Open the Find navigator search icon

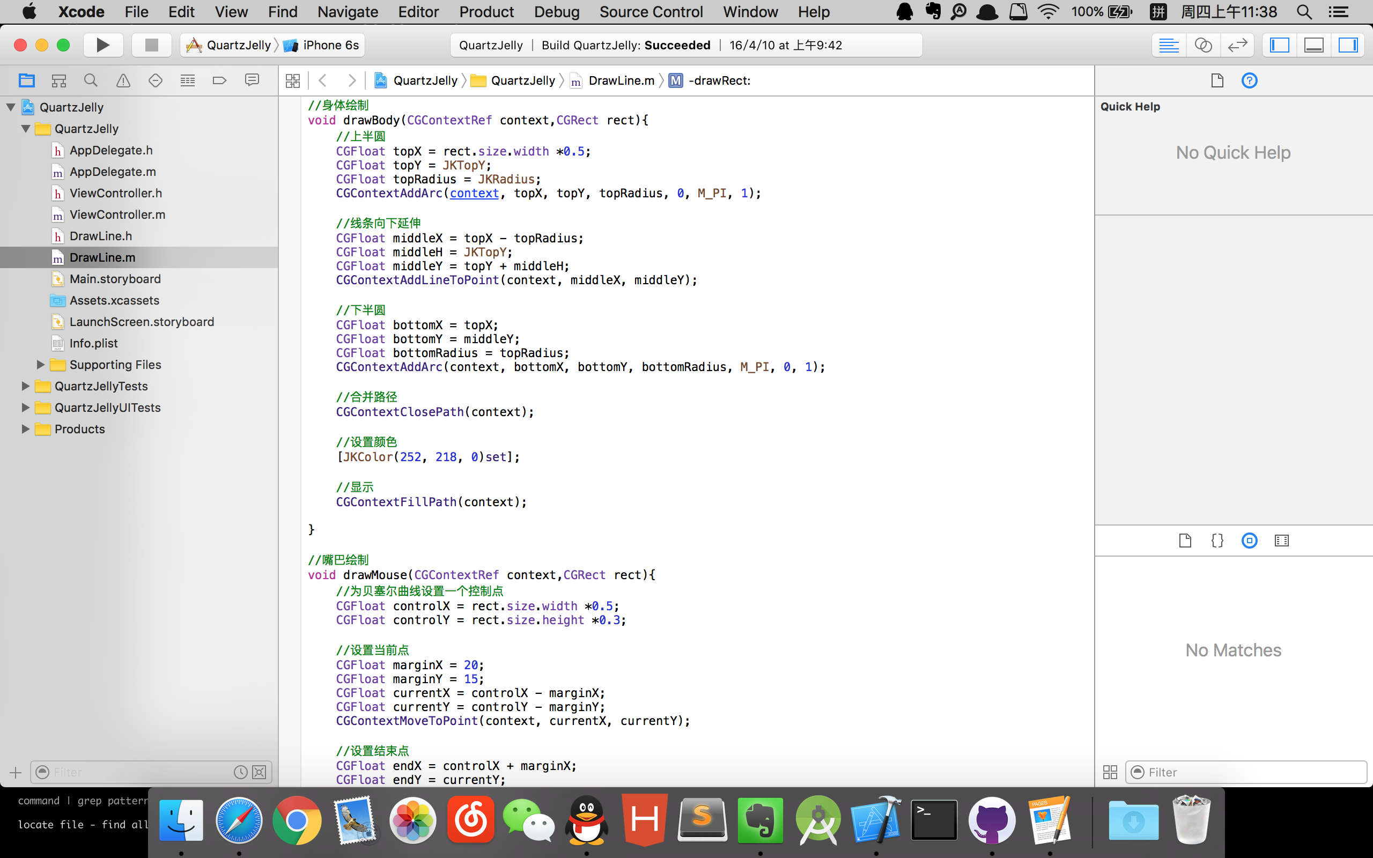91,80
